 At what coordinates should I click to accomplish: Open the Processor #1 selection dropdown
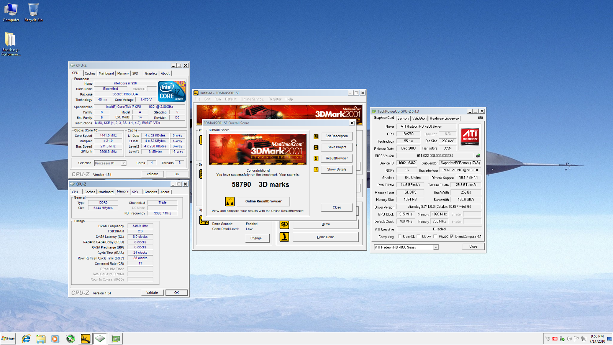[123, 163]
